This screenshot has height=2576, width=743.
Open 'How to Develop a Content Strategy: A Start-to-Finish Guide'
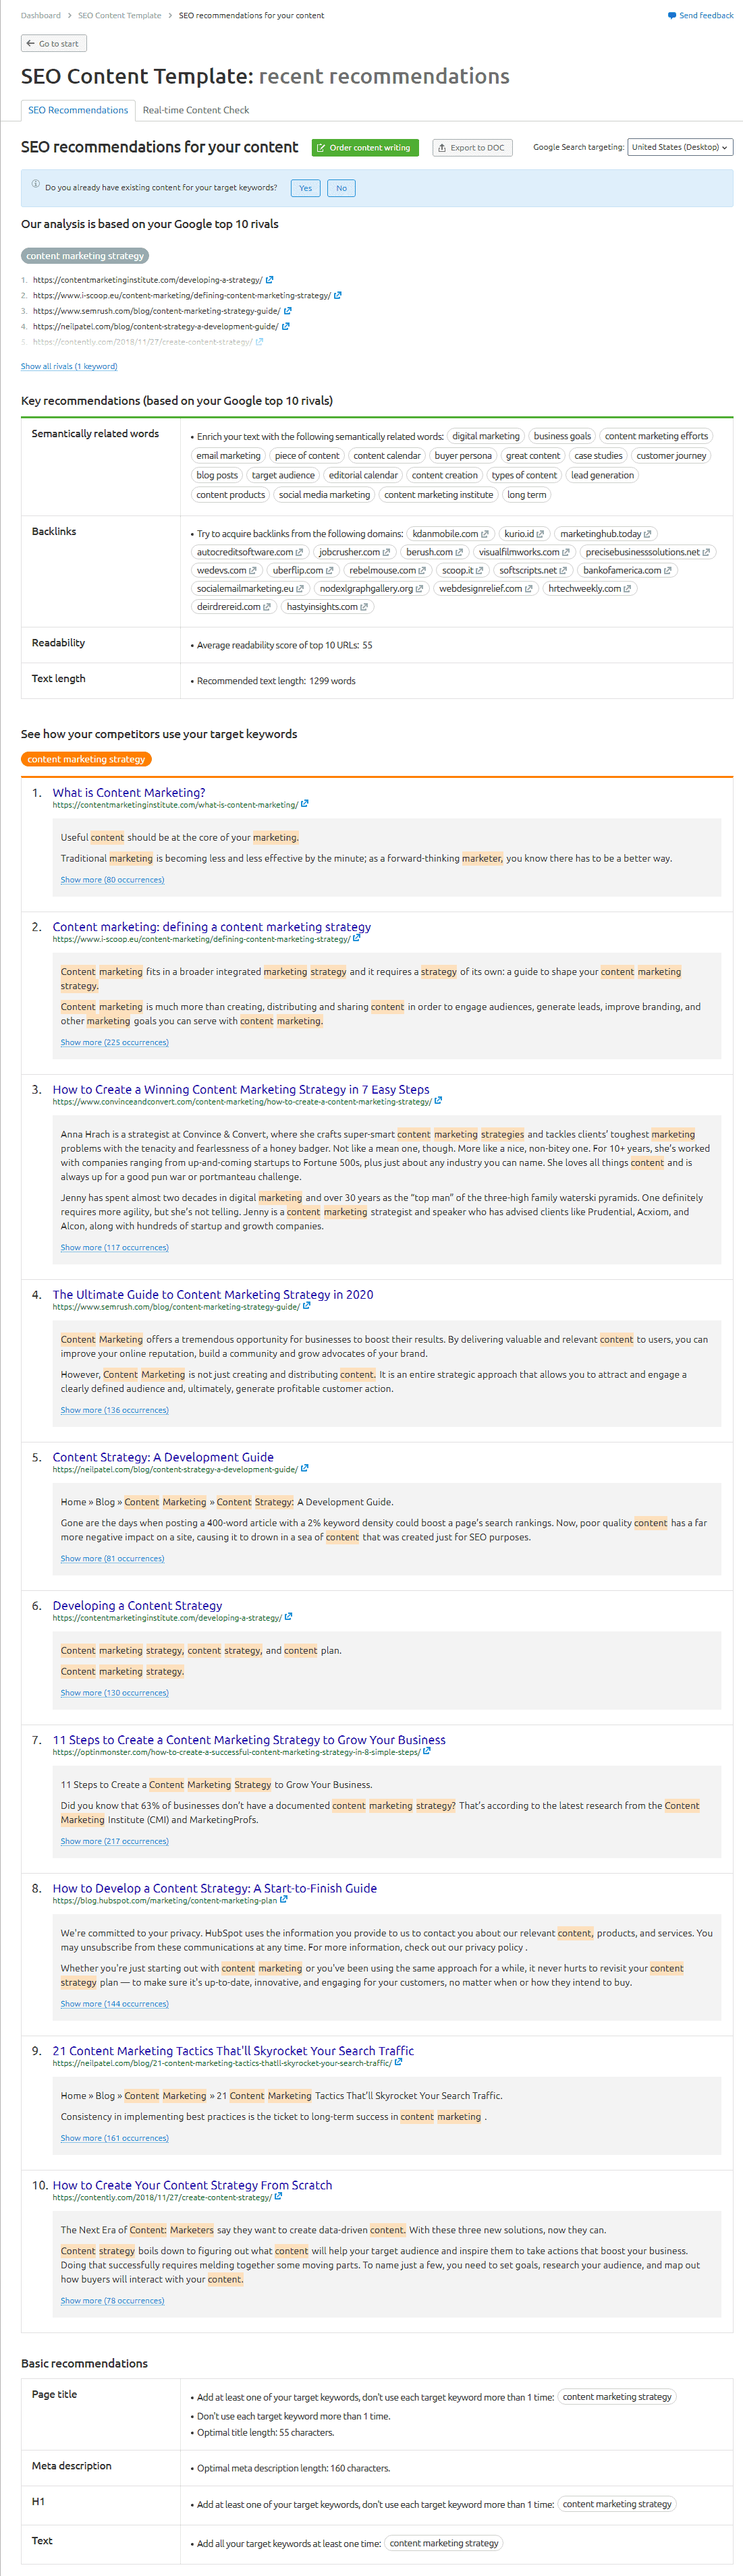pyautogui.click(x=215, y=1889)
